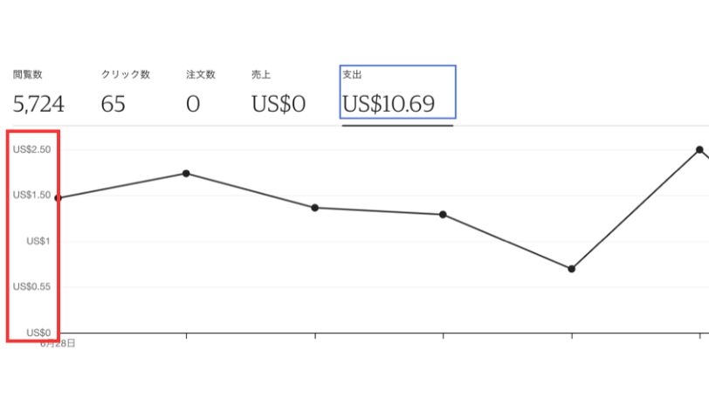The height and width of the screenshot is (399, 709).
Task: Click the US$0.55 y-axis label
Action: 31,287
